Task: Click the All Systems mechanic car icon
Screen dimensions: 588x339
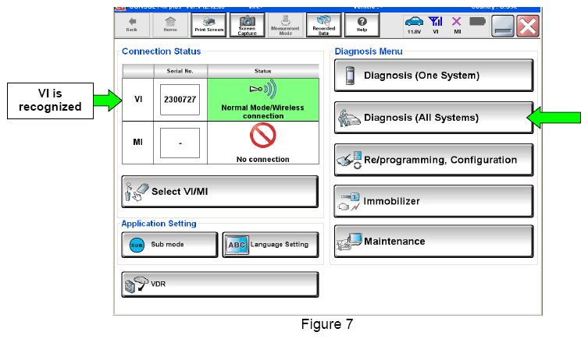Action: pyautogui.click(x=349, y=118)
